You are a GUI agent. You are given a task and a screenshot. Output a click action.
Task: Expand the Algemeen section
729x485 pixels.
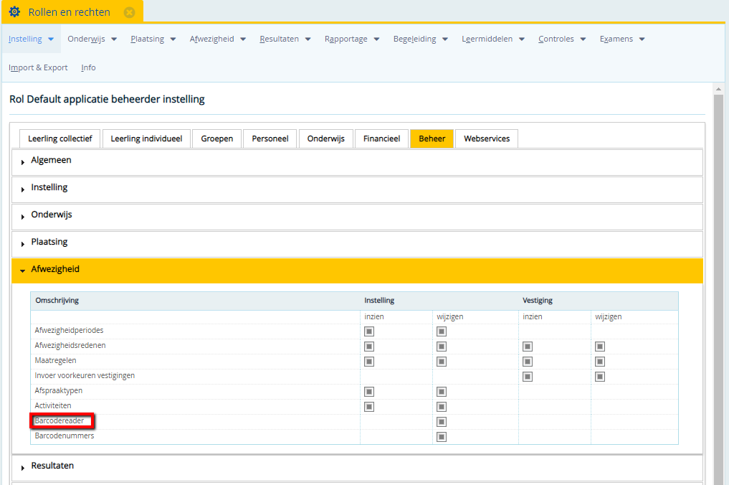[x=357, y=162]
